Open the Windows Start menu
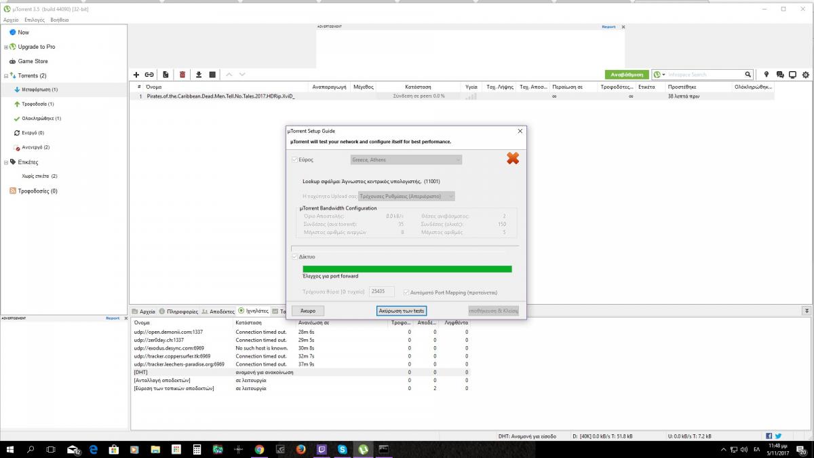Image resolution: width=814 pixels, height=458 pixels. coord(10,449)
